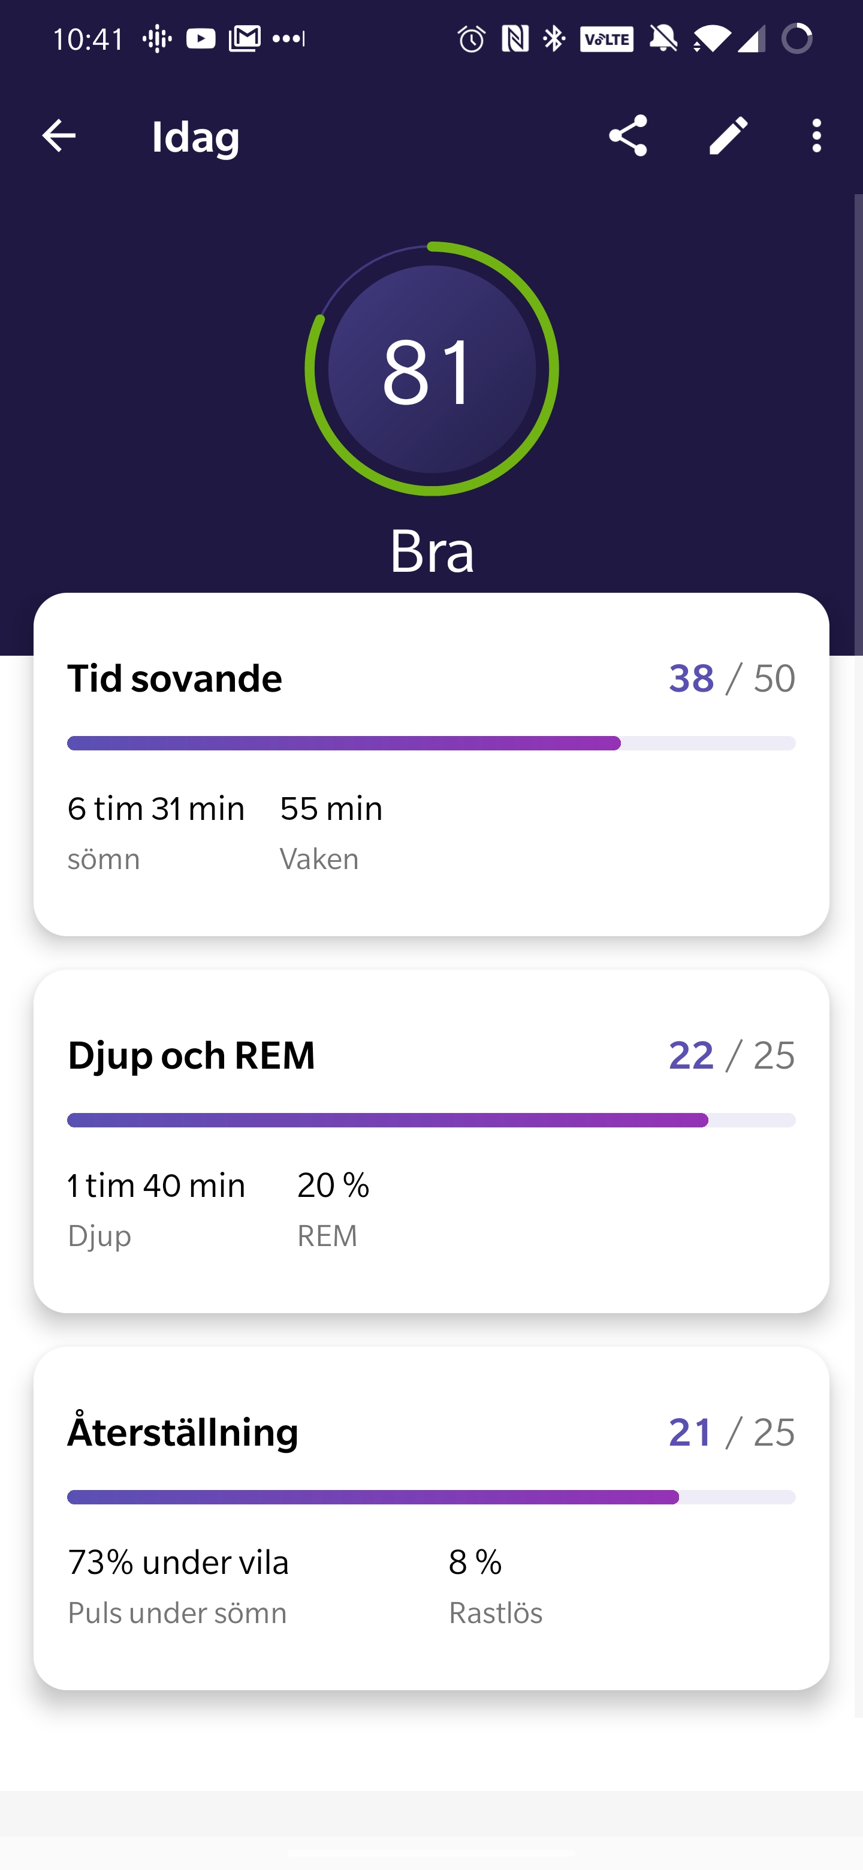This screenshot has height=1870, width=863.
Task: Tap the sleep score 81 circle
Action: tap(431, 369)
